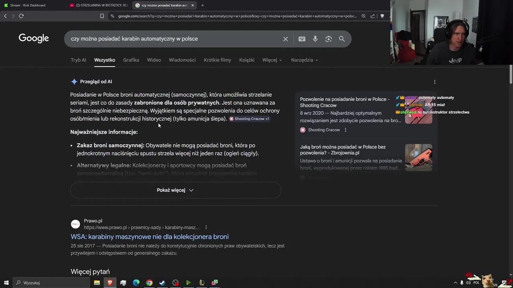
Task: Click Brave browser icon in taskbar
Action: click(x=110, y=283)
